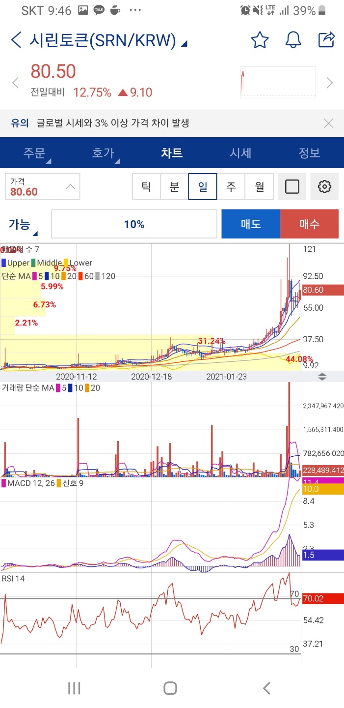Tap the RSI 14 indicator label
This screenshot has width=344, height=708.
[13, 579]
